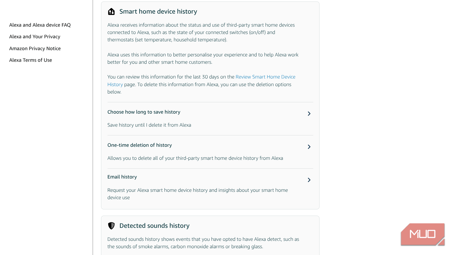Select the Choose how long to save history title
Viewport: 454px width, 255px height.
tap(144, 112)
